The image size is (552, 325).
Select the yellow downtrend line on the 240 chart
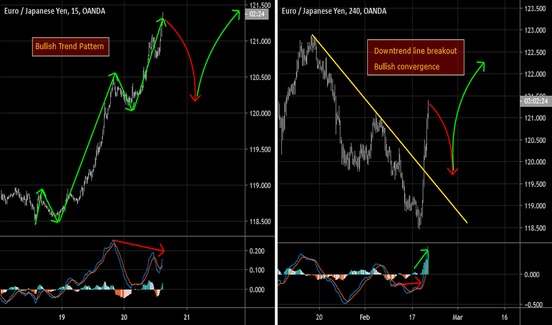point(389,129)
